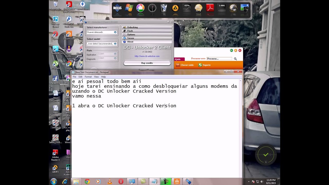Open Sardu_2.0.6 desktop file
The width and height of the screenshot is (329, 185).
(x=55, y=139)
